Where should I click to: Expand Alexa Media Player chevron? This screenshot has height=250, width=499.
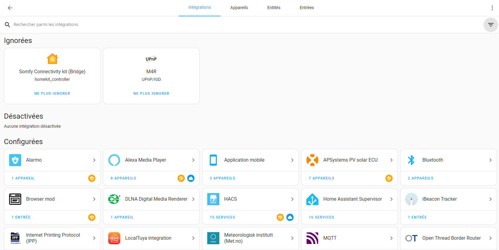[x=193, y=160]
